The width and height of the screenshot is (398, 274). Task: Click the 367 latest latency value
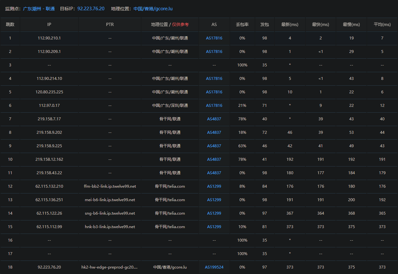click(290, 213)
